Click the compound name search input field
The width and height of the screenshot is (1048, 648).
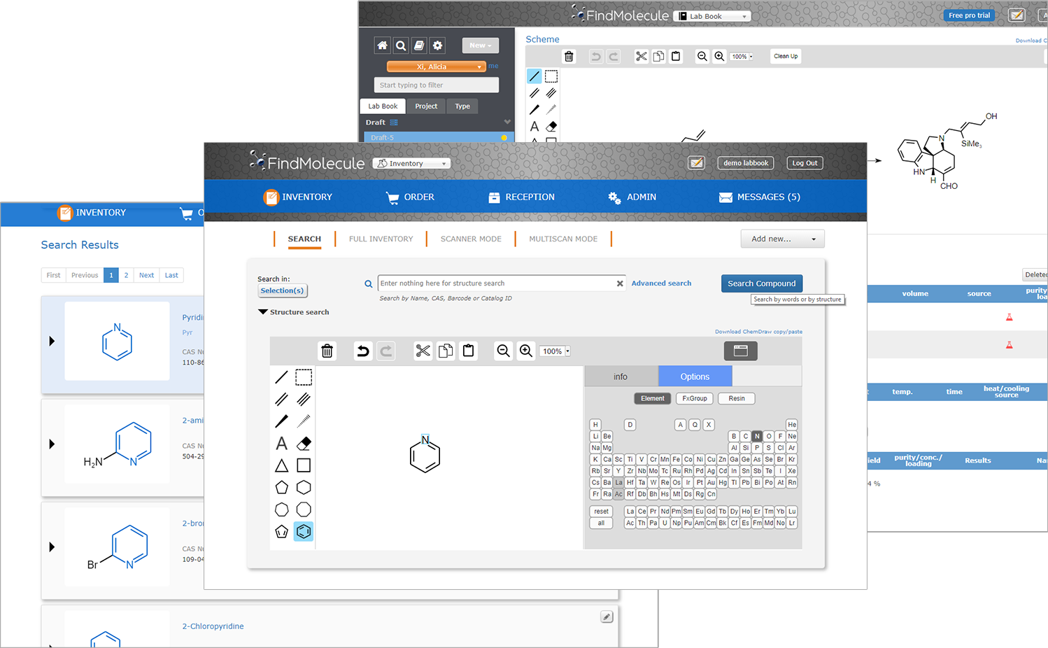point(495,283)
